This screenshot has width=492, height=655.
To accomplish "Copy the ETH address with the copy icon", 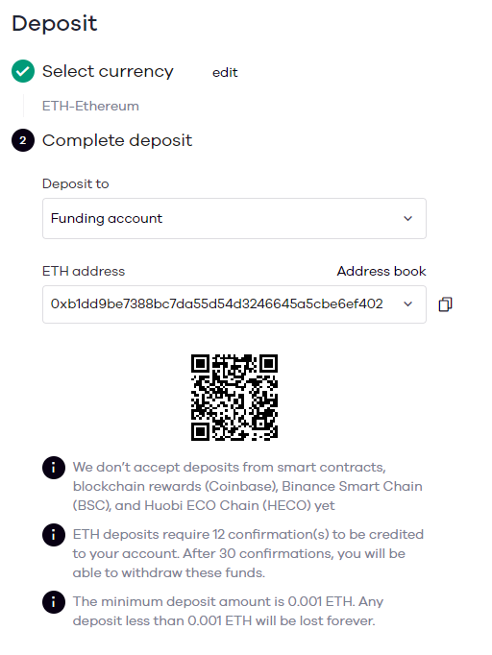I will click(x=445, y=304).
